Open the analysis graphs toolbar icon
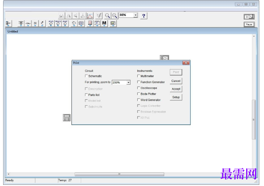This screenshot has height=186, width=264. point(90,16)
